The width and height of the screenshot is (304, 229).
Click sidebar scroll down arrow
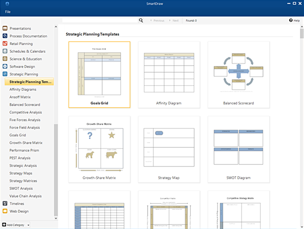56,218
